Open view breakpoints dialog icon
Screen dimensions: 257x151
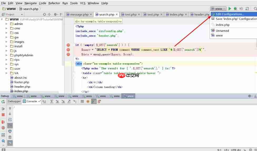(x=3, y=122)
